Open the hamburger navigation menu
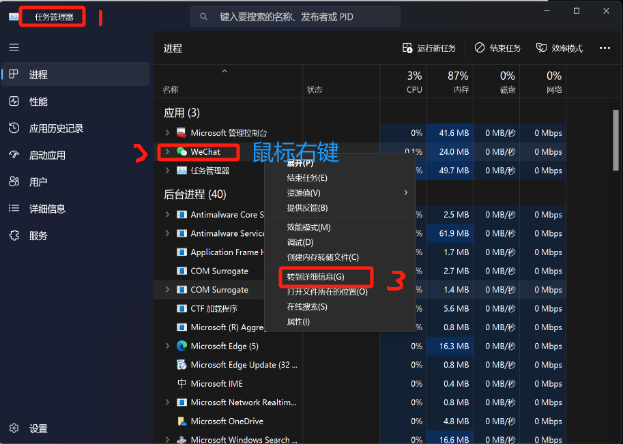The width and height of the screenshot is (623, 444). pyautogui.click(x=14, y=48)
